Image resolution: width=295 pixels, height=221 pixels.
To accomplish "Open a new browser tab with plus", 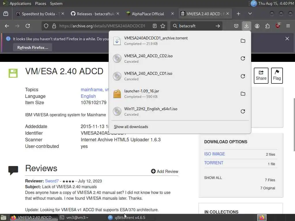I will [x=238, y=14].
